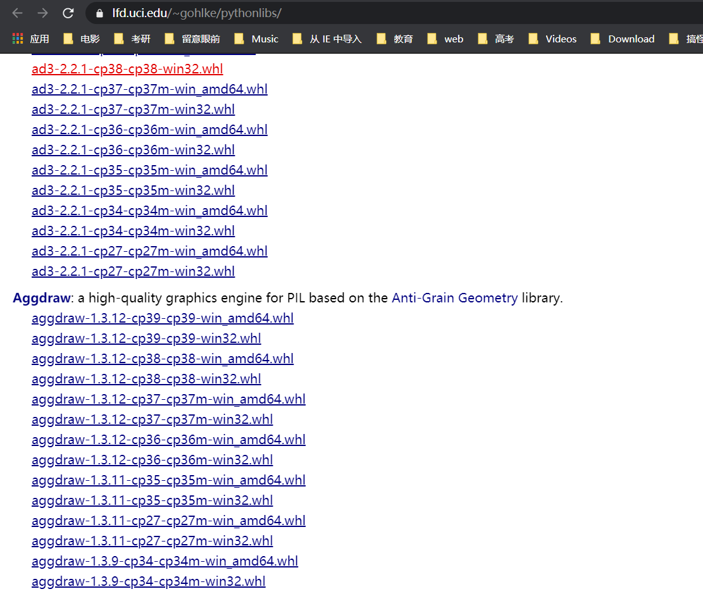Image resolution: width=703 pixels, height=601 pixels.
Task: Download aggdraw-1.3.12-cp39-cp39-win32.whl
Action: point(146,338)
